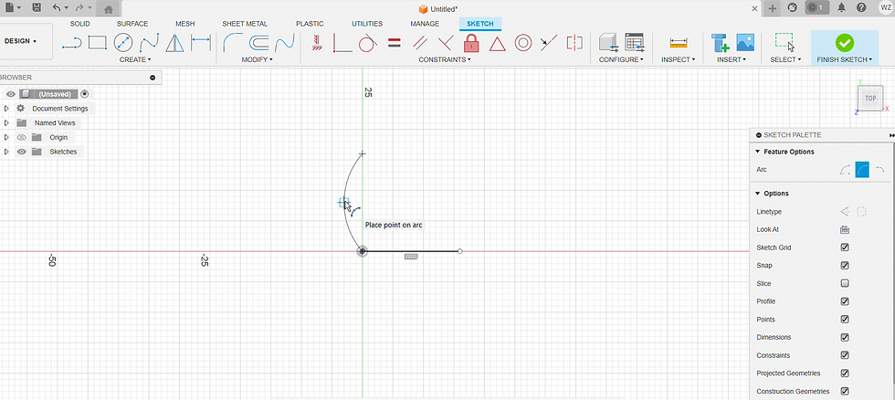Click the Insert fastener bolt icon

[x=721, y=43]
